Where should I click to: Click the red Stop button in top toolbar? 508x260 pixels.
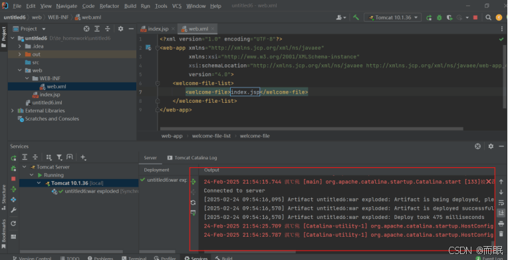point(475,17)
